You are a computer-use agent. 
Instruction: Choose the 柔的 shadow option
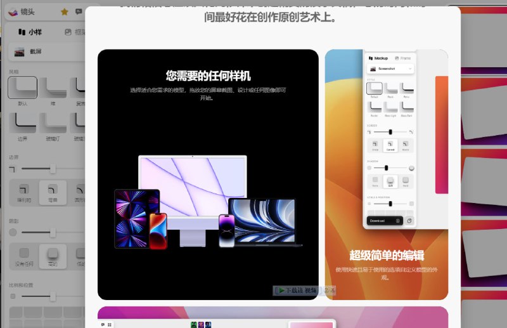(53, 256)
